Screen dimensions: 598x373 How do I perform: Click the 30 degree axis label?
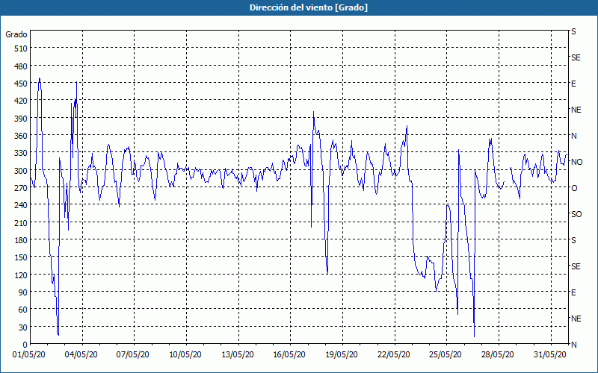(23, 327)
